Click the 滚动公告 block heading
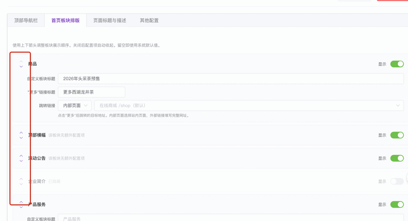Screen dimensions: 408x221 tap(37, 158)
